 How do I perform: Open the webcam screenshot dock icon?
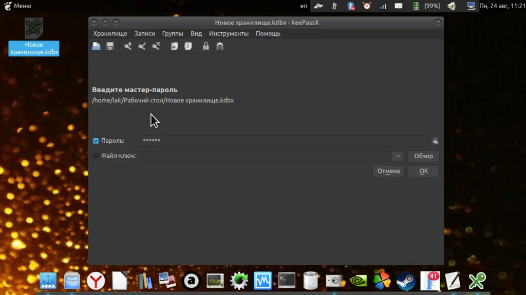tap(335, 281)
